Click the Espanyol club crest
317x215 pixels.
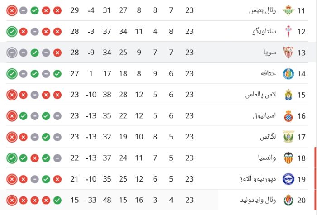pos(288,116)
